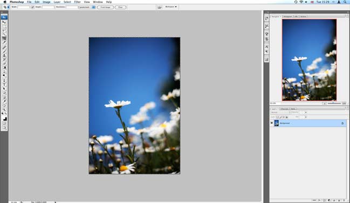Toggle lock position icon

284,117
